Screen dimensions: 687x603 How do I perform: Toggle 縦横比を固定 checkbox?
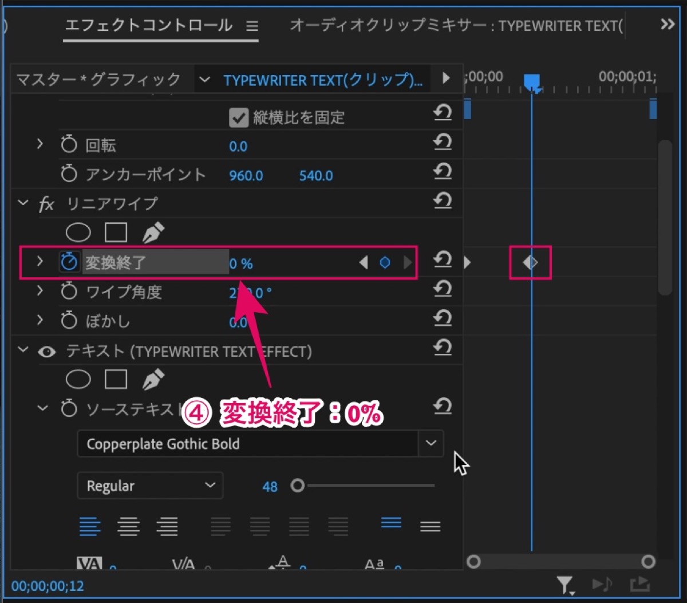(x=238, y=117)
